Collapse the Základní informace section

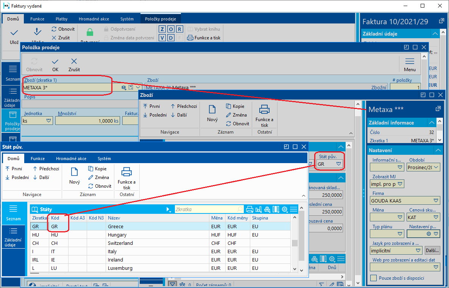click(432, 123)
